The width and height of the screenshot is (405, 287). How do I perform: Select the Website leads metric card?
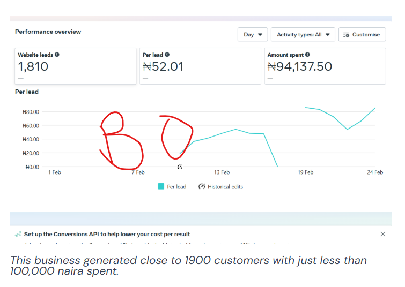coord(76,66)
